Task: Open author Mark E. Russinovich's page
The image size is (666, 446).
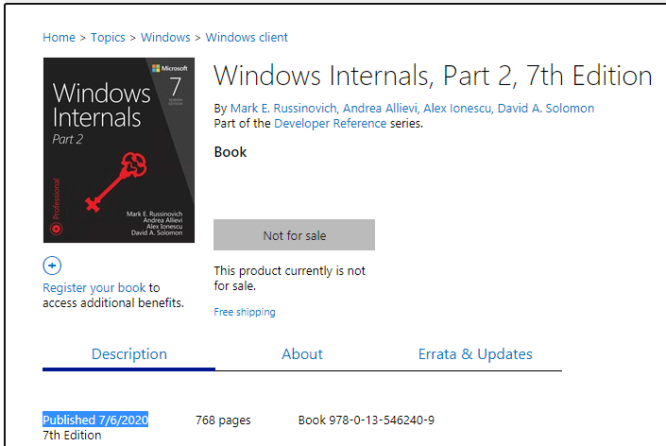Action: tap(283, 109)
